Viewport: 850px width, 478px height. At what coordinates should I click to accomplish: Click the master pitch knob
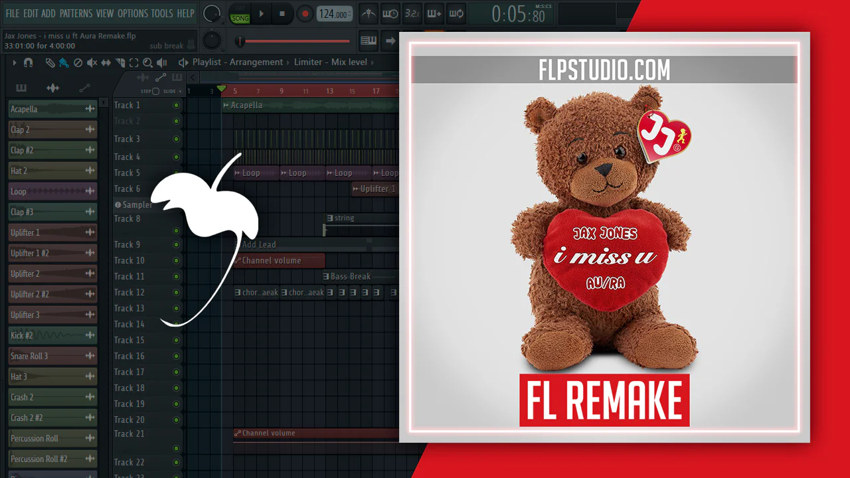211,40
